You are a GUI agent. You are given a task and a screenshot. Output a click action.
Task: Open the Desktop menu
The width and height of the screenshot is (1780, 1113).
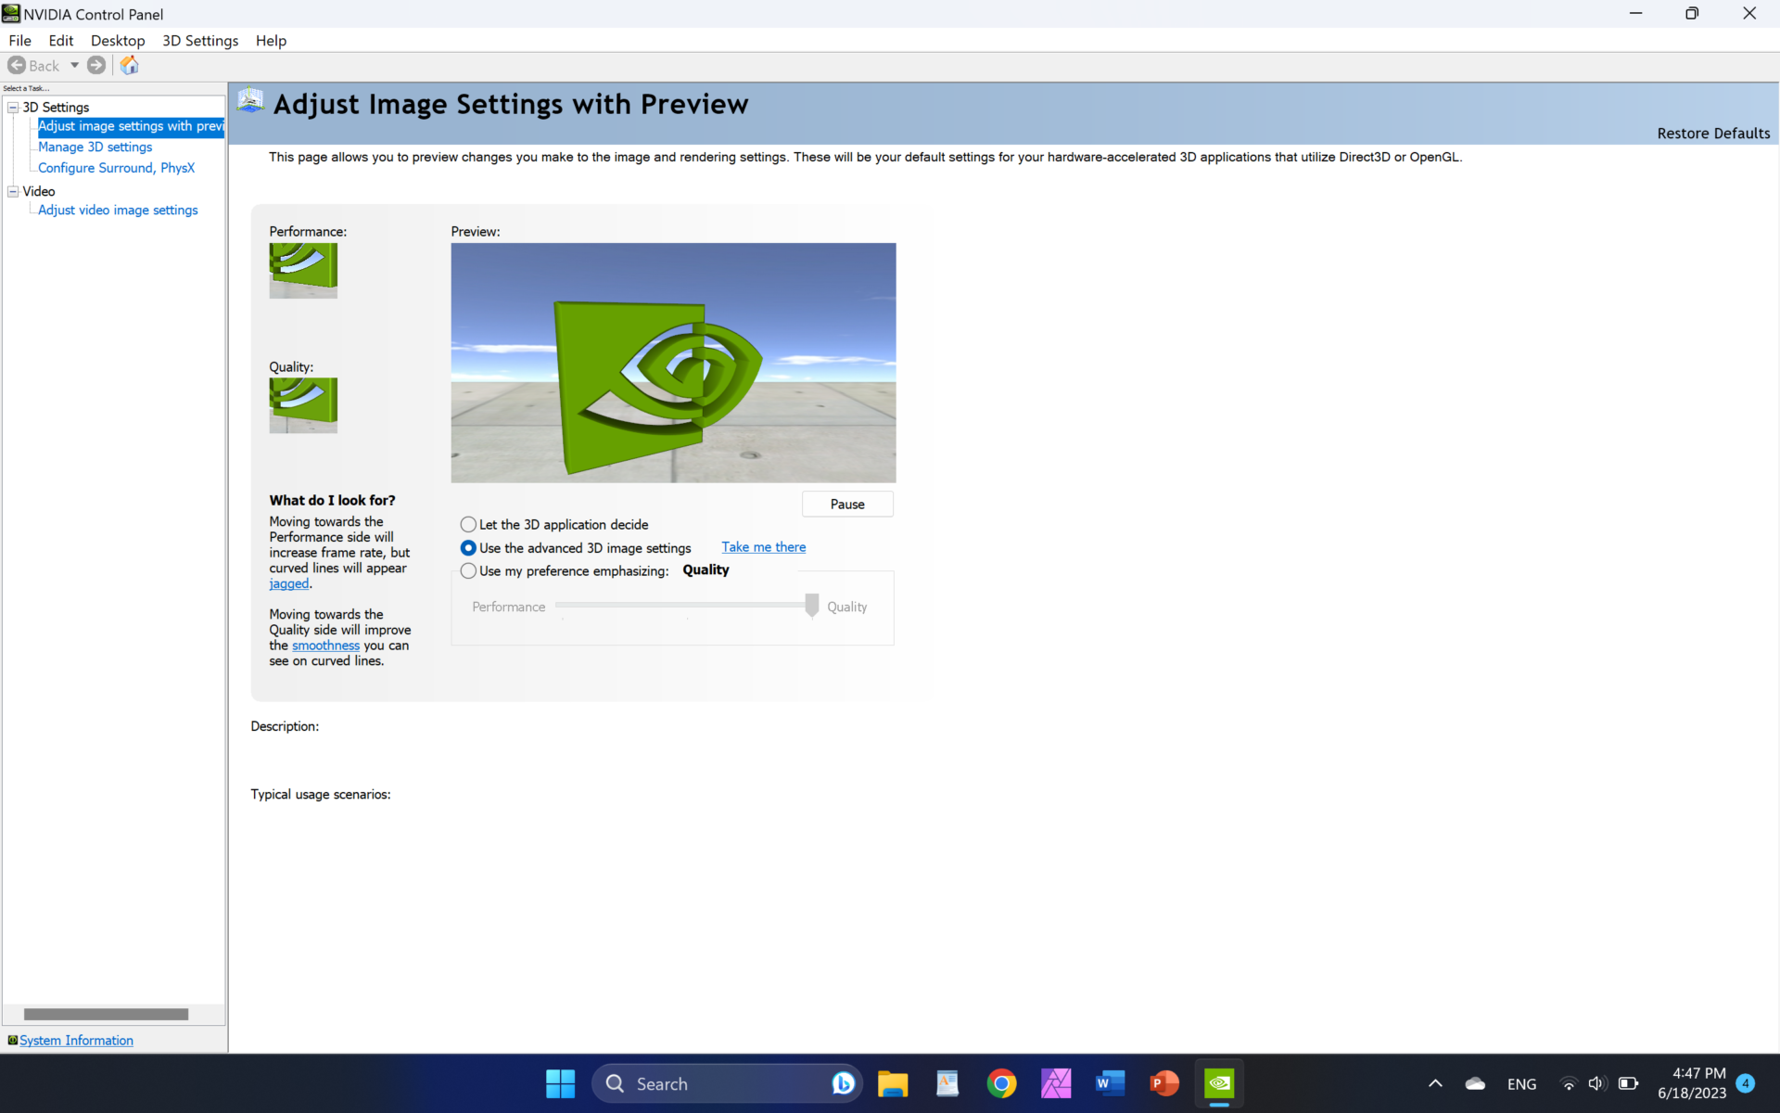(118, 41)
